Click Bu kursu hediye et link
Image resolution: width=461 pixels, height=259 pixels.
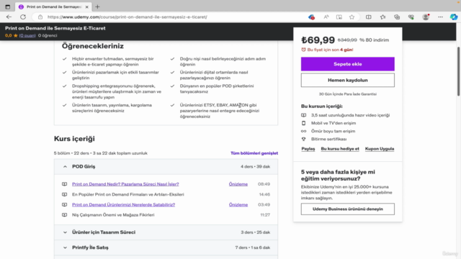[340, 149]
